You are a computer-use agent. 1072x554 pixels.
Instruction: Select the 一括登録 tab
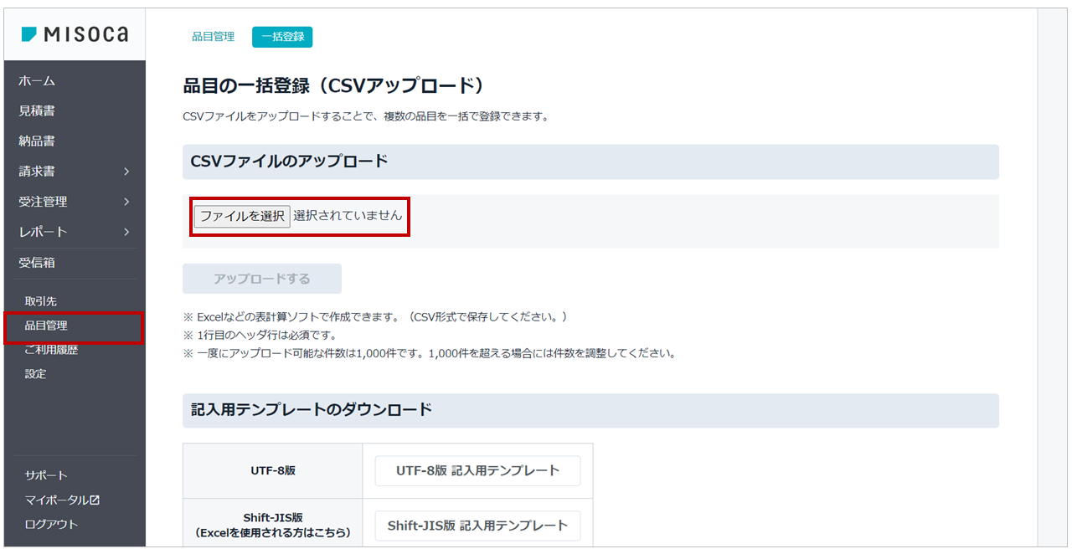(x=282, y=37)
